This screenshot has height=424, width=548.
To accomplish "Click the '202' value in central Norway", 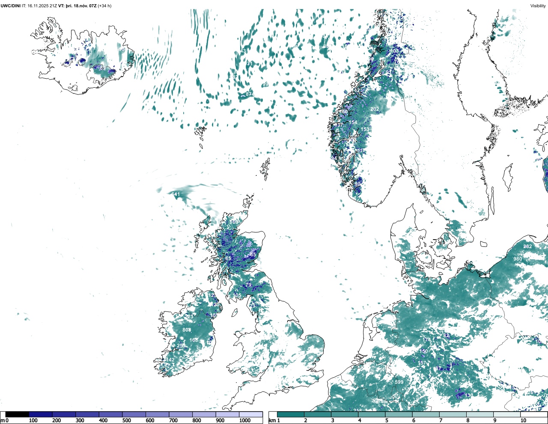I will click(375, 110).
